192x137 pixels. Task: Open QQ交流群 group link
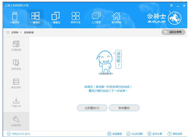[135, 134]
